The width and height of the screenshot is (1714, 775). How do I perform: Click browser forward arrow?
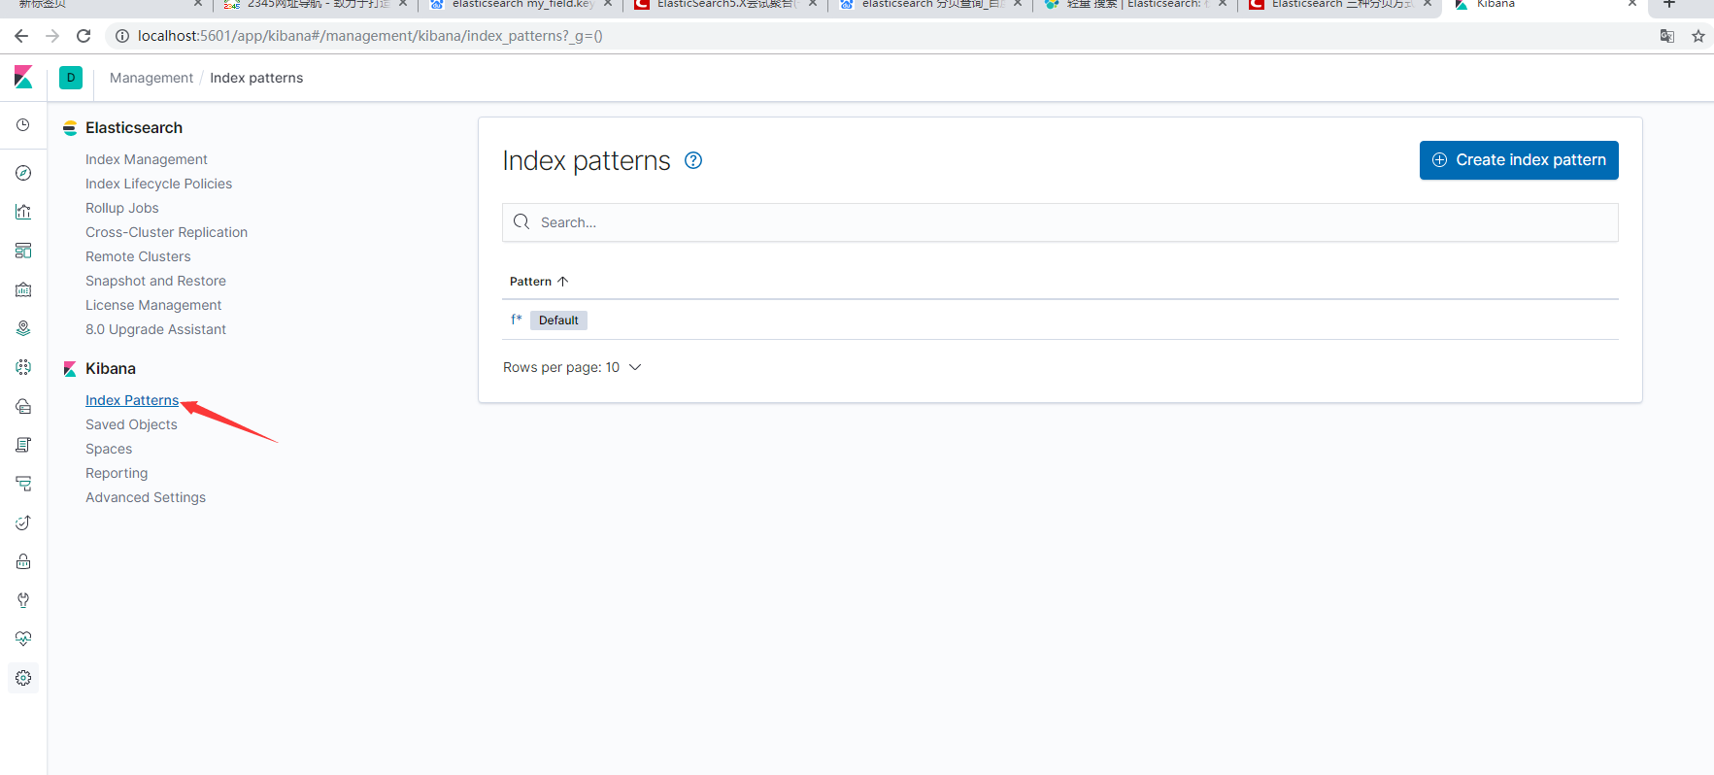[x=52, y=36]
